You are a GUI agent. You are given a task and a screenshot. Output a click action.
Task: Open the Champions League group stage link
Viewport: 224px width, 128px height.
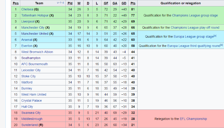tap(195, 15)
